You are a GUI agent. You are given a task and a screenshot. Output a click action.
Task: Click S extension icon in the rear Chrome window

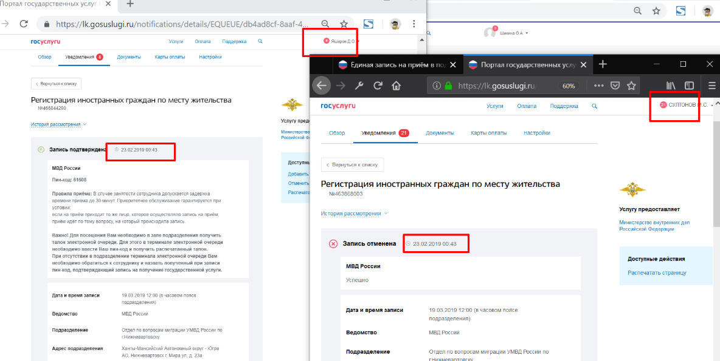pyautogui.click(x=680, y=11)
